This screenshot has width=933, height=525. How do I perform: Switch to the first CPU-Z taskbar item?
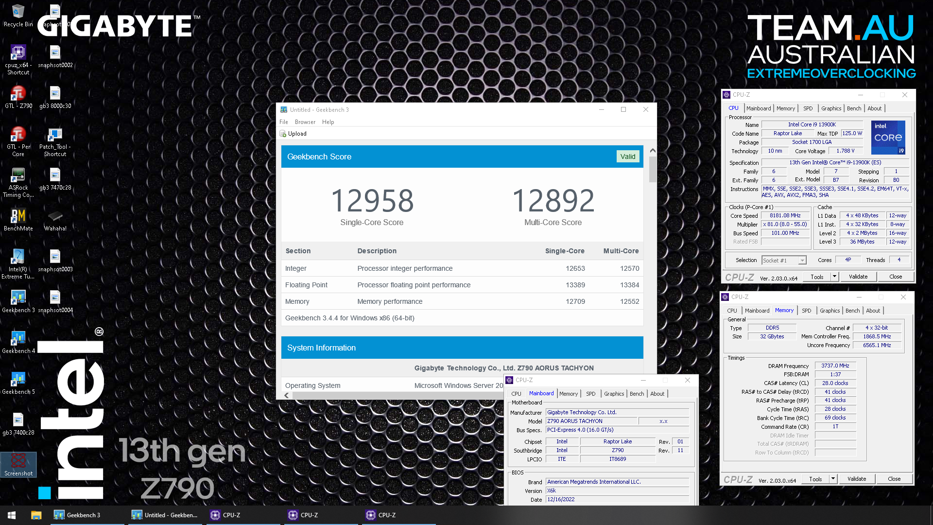coord(243,515)
